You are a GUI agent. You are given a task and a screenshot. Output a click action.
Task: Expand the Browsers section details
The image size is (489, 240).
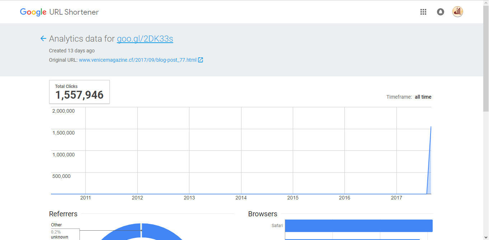pos(263,214)
